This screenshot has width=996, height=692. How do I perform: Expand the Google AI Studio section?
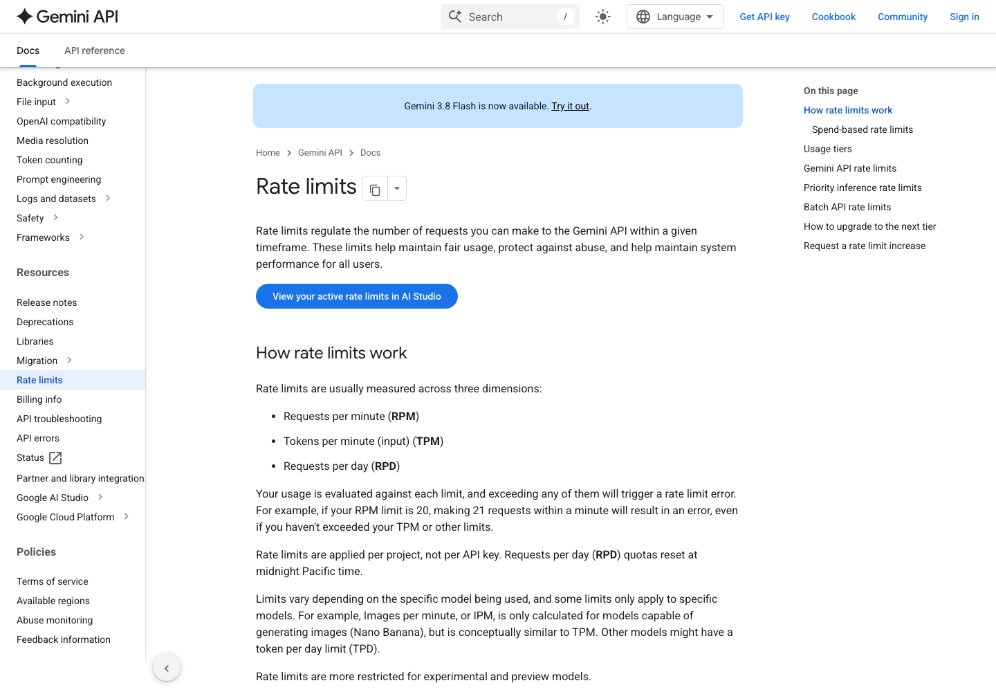pyautogui.click(x=100, y=498)
